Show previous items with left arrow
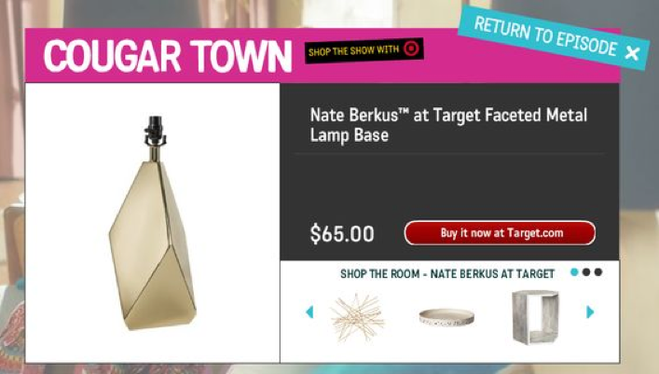 pyautogui.click(x=309, y=312)
